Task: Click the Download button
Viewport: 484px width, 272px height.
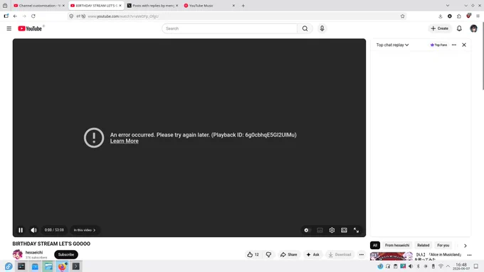Action: (340, 254)
